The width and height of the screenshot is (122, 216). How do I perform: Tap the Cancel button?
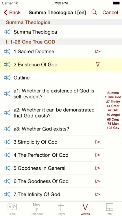pyautogui.click(x=110, y=13)
